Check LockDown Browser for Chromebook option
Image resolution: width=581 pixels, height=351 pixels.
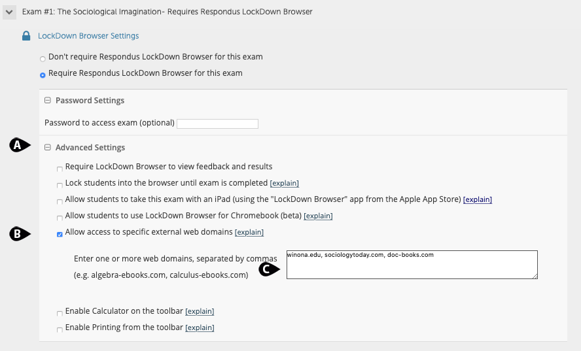60,218
